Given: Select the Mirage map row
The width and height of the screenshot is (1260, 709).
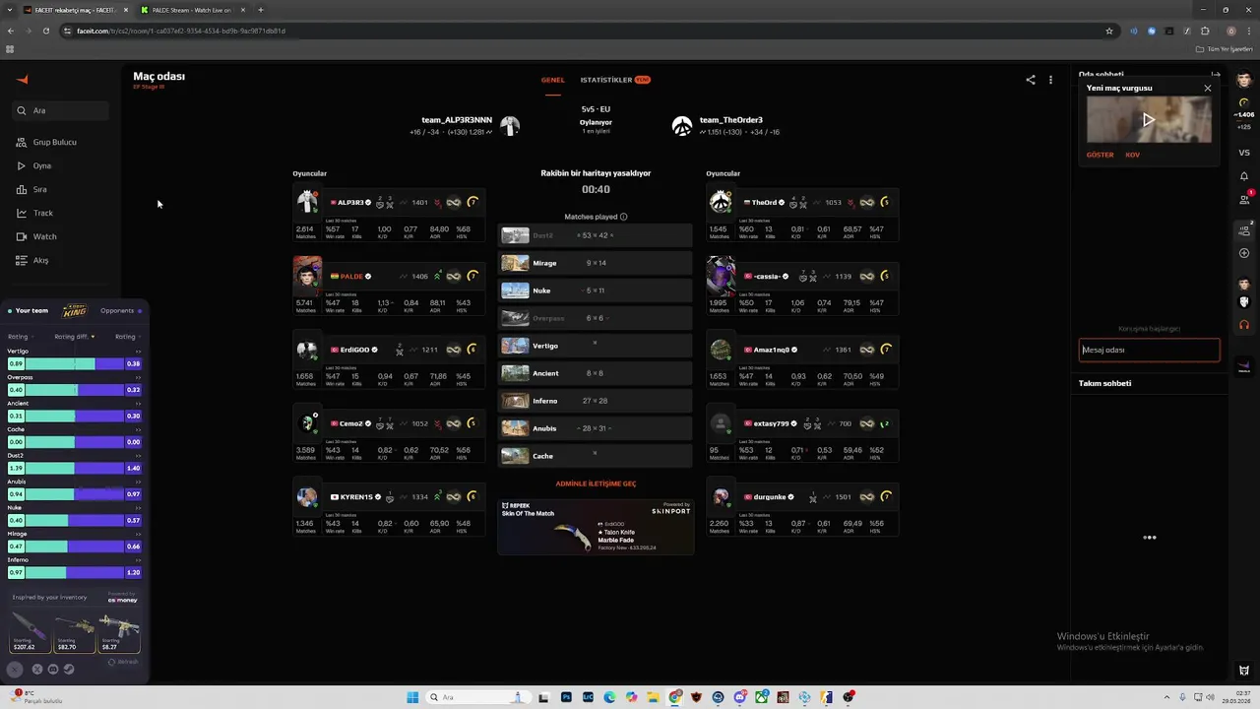Looking at the screenshot, I should tap(596, 263).
